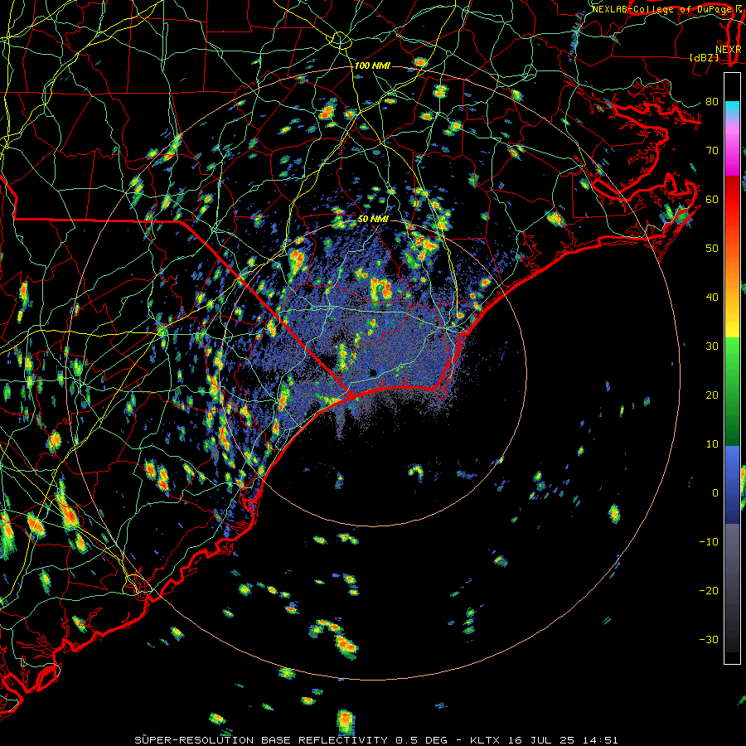Click the 50 NMI range ring label
746x746 pixels.
click(x=372, y=220)
